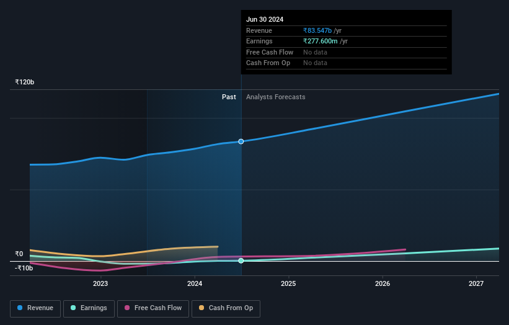Toggle the Cash From Op legend button
The image size is (509, 325).
[x=226, y=308]
